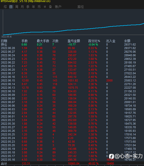Screen dimensions: 144x166
Task: Select the 2022.06.15 row
Action: click(72, 80)
